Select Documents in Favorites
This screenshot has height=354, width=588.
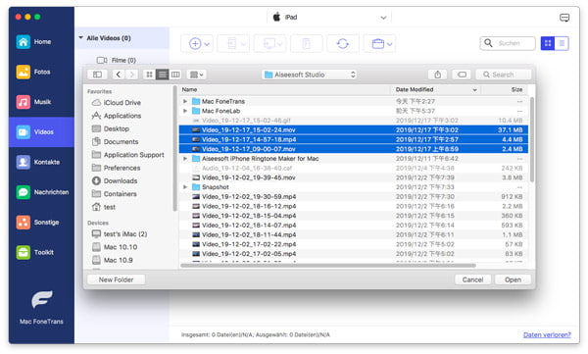coord(115,141)
